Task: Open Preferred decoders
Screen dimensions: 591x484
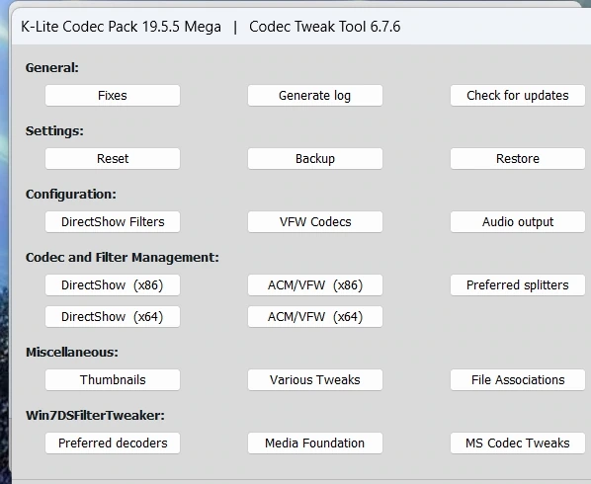Action: click(113, 443)
